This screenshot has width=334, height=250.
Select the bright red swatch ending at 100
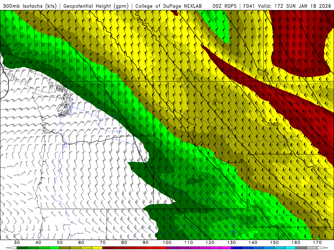[162, 248]
